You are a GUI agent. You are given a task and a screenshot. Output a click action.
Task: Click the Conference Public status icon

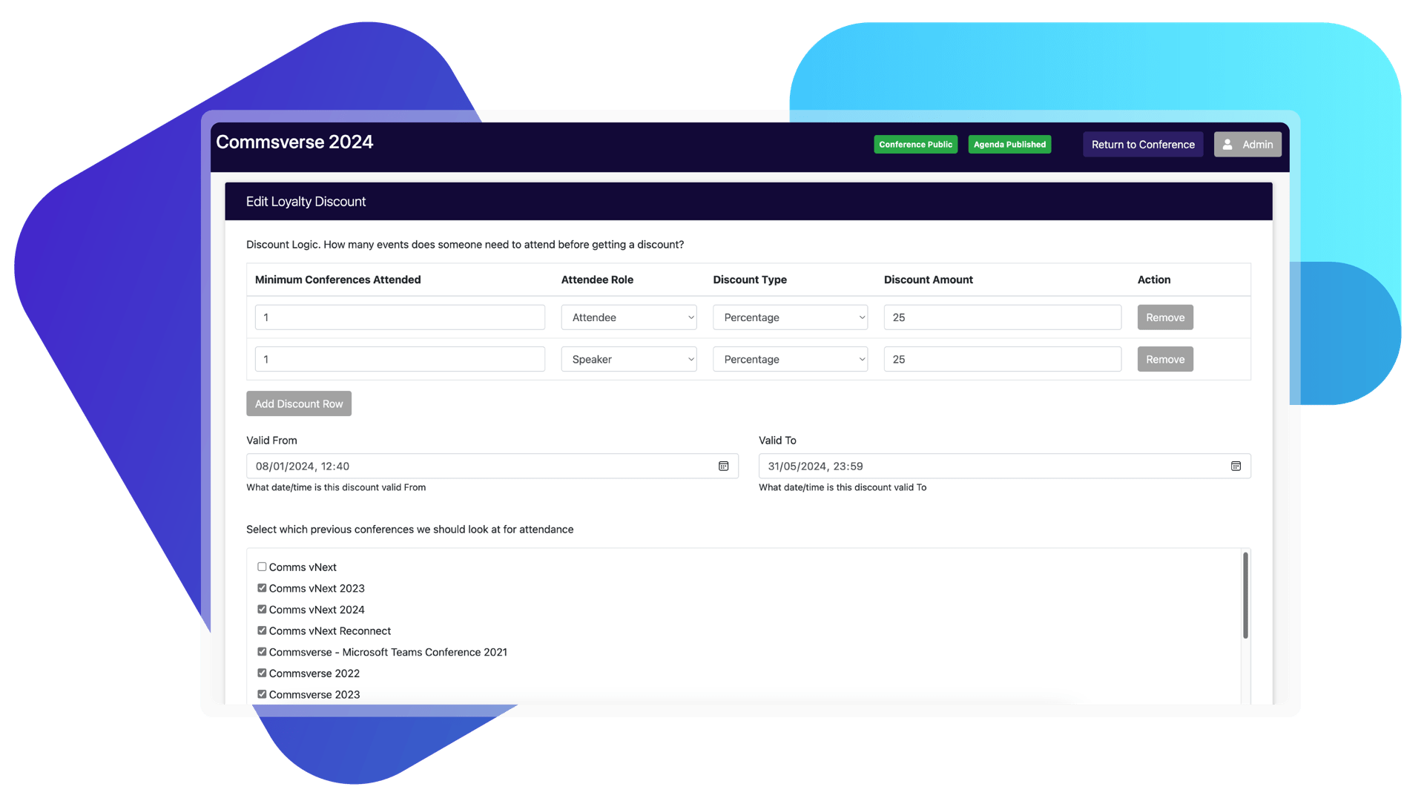pyautogui.click(x=914, y=144)
